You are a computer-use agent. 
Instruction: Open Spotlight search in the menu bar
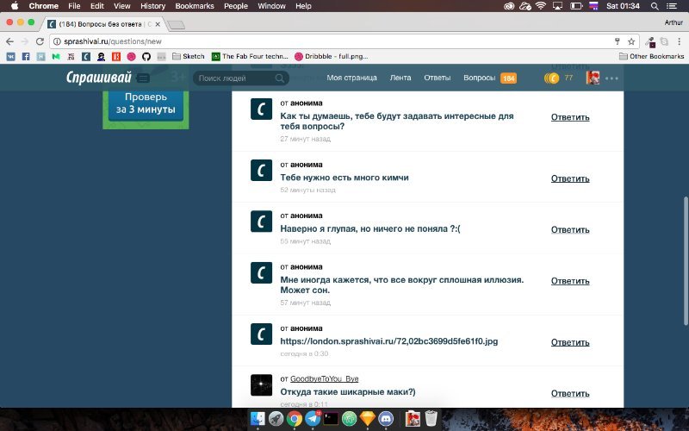coord(655,6)
